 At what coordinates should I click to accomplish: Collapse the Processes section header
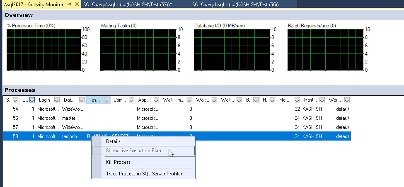pyautogui.click(x=19, y=90)
